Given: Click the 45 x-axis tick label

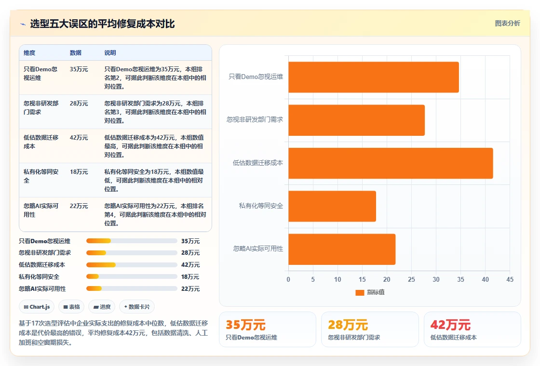Looking at the screenshot, I should [x=510, y=280].
